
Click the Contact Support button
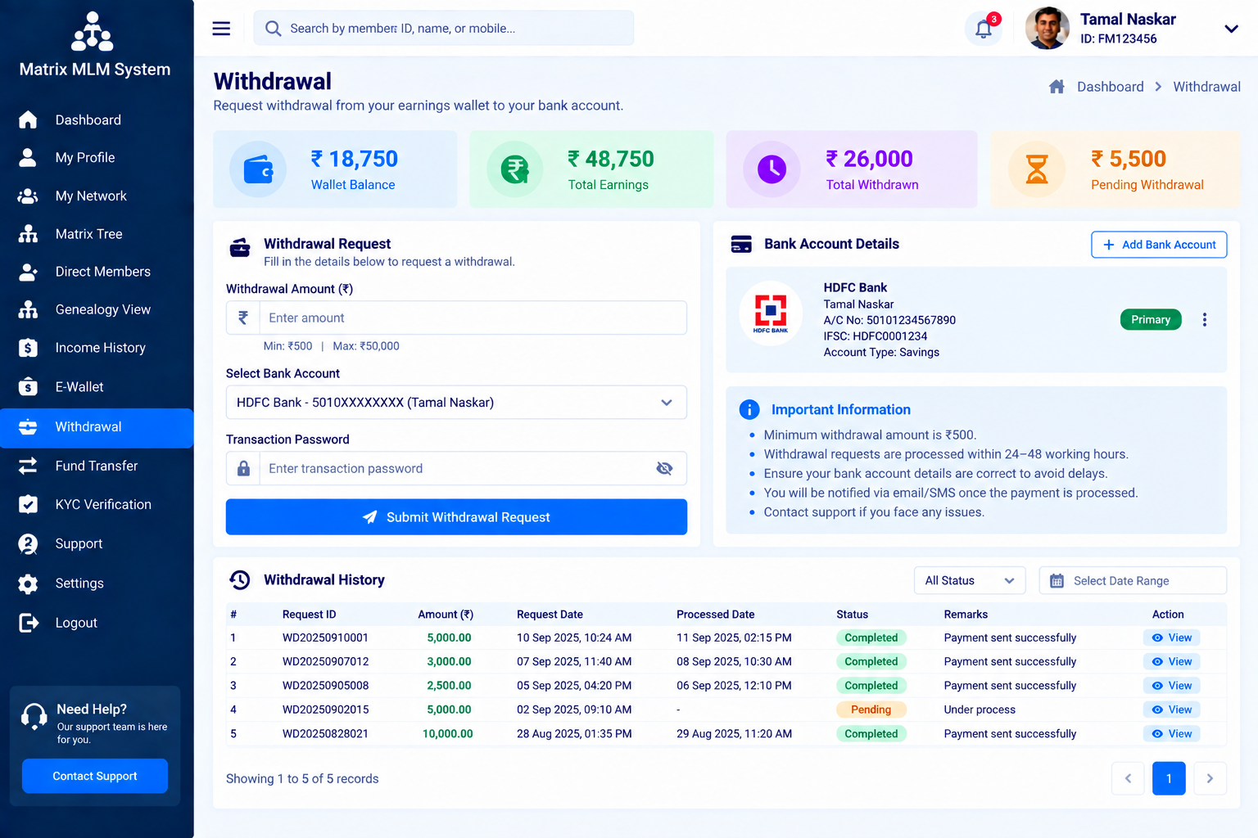click(x=95, y=776)
